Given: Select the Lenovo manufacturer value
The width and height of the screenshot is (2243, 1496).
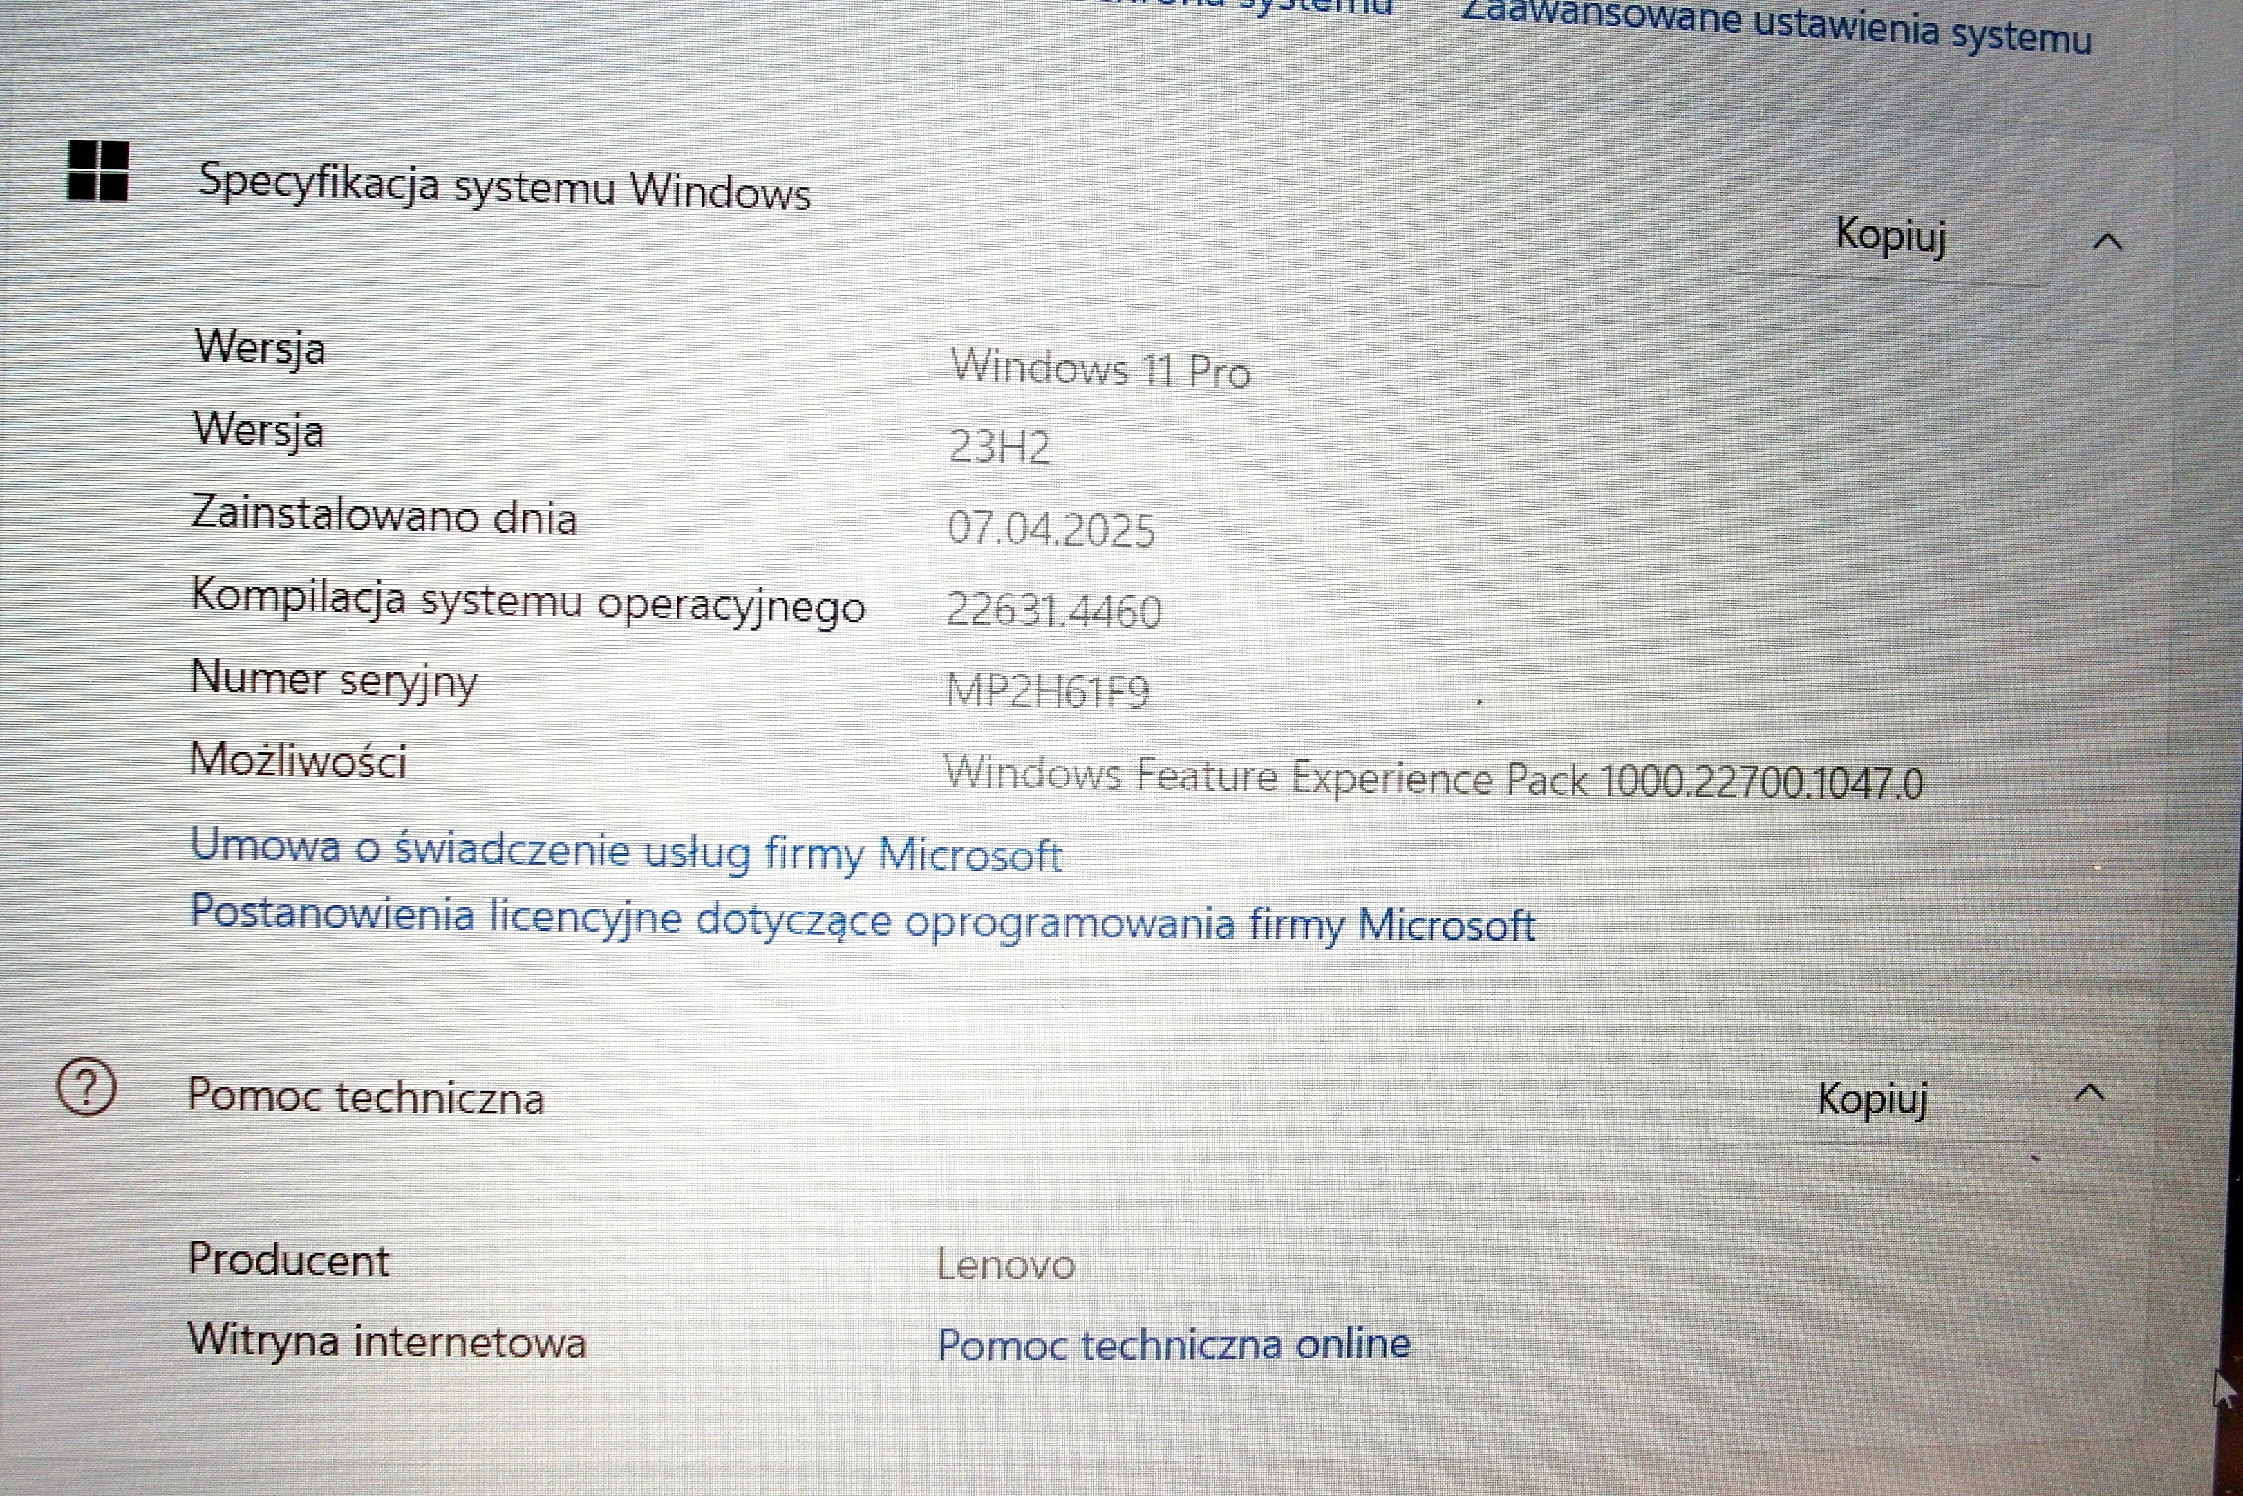Looking at the screenshot, I should point(1006,1264).
